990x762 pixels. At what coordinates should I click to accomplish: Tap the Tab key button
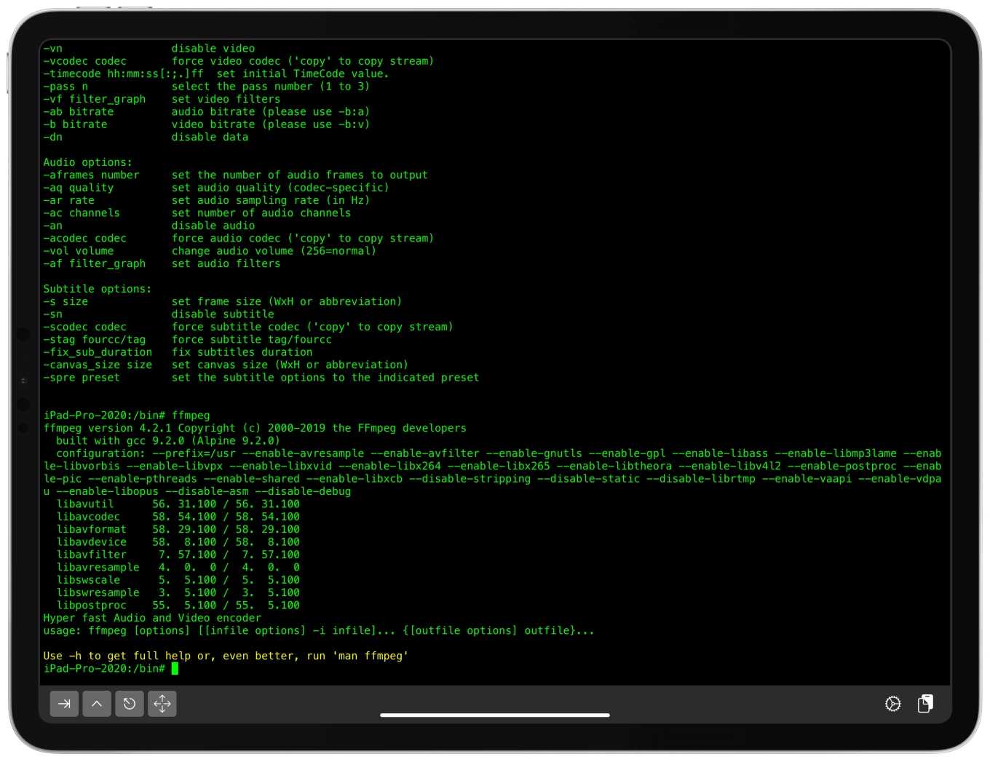coord(64,704)
